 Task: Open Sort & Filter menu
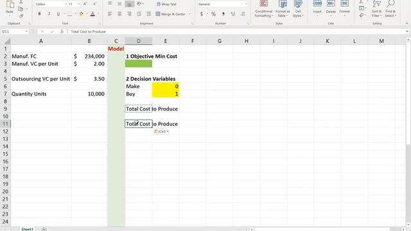(377, 8)
